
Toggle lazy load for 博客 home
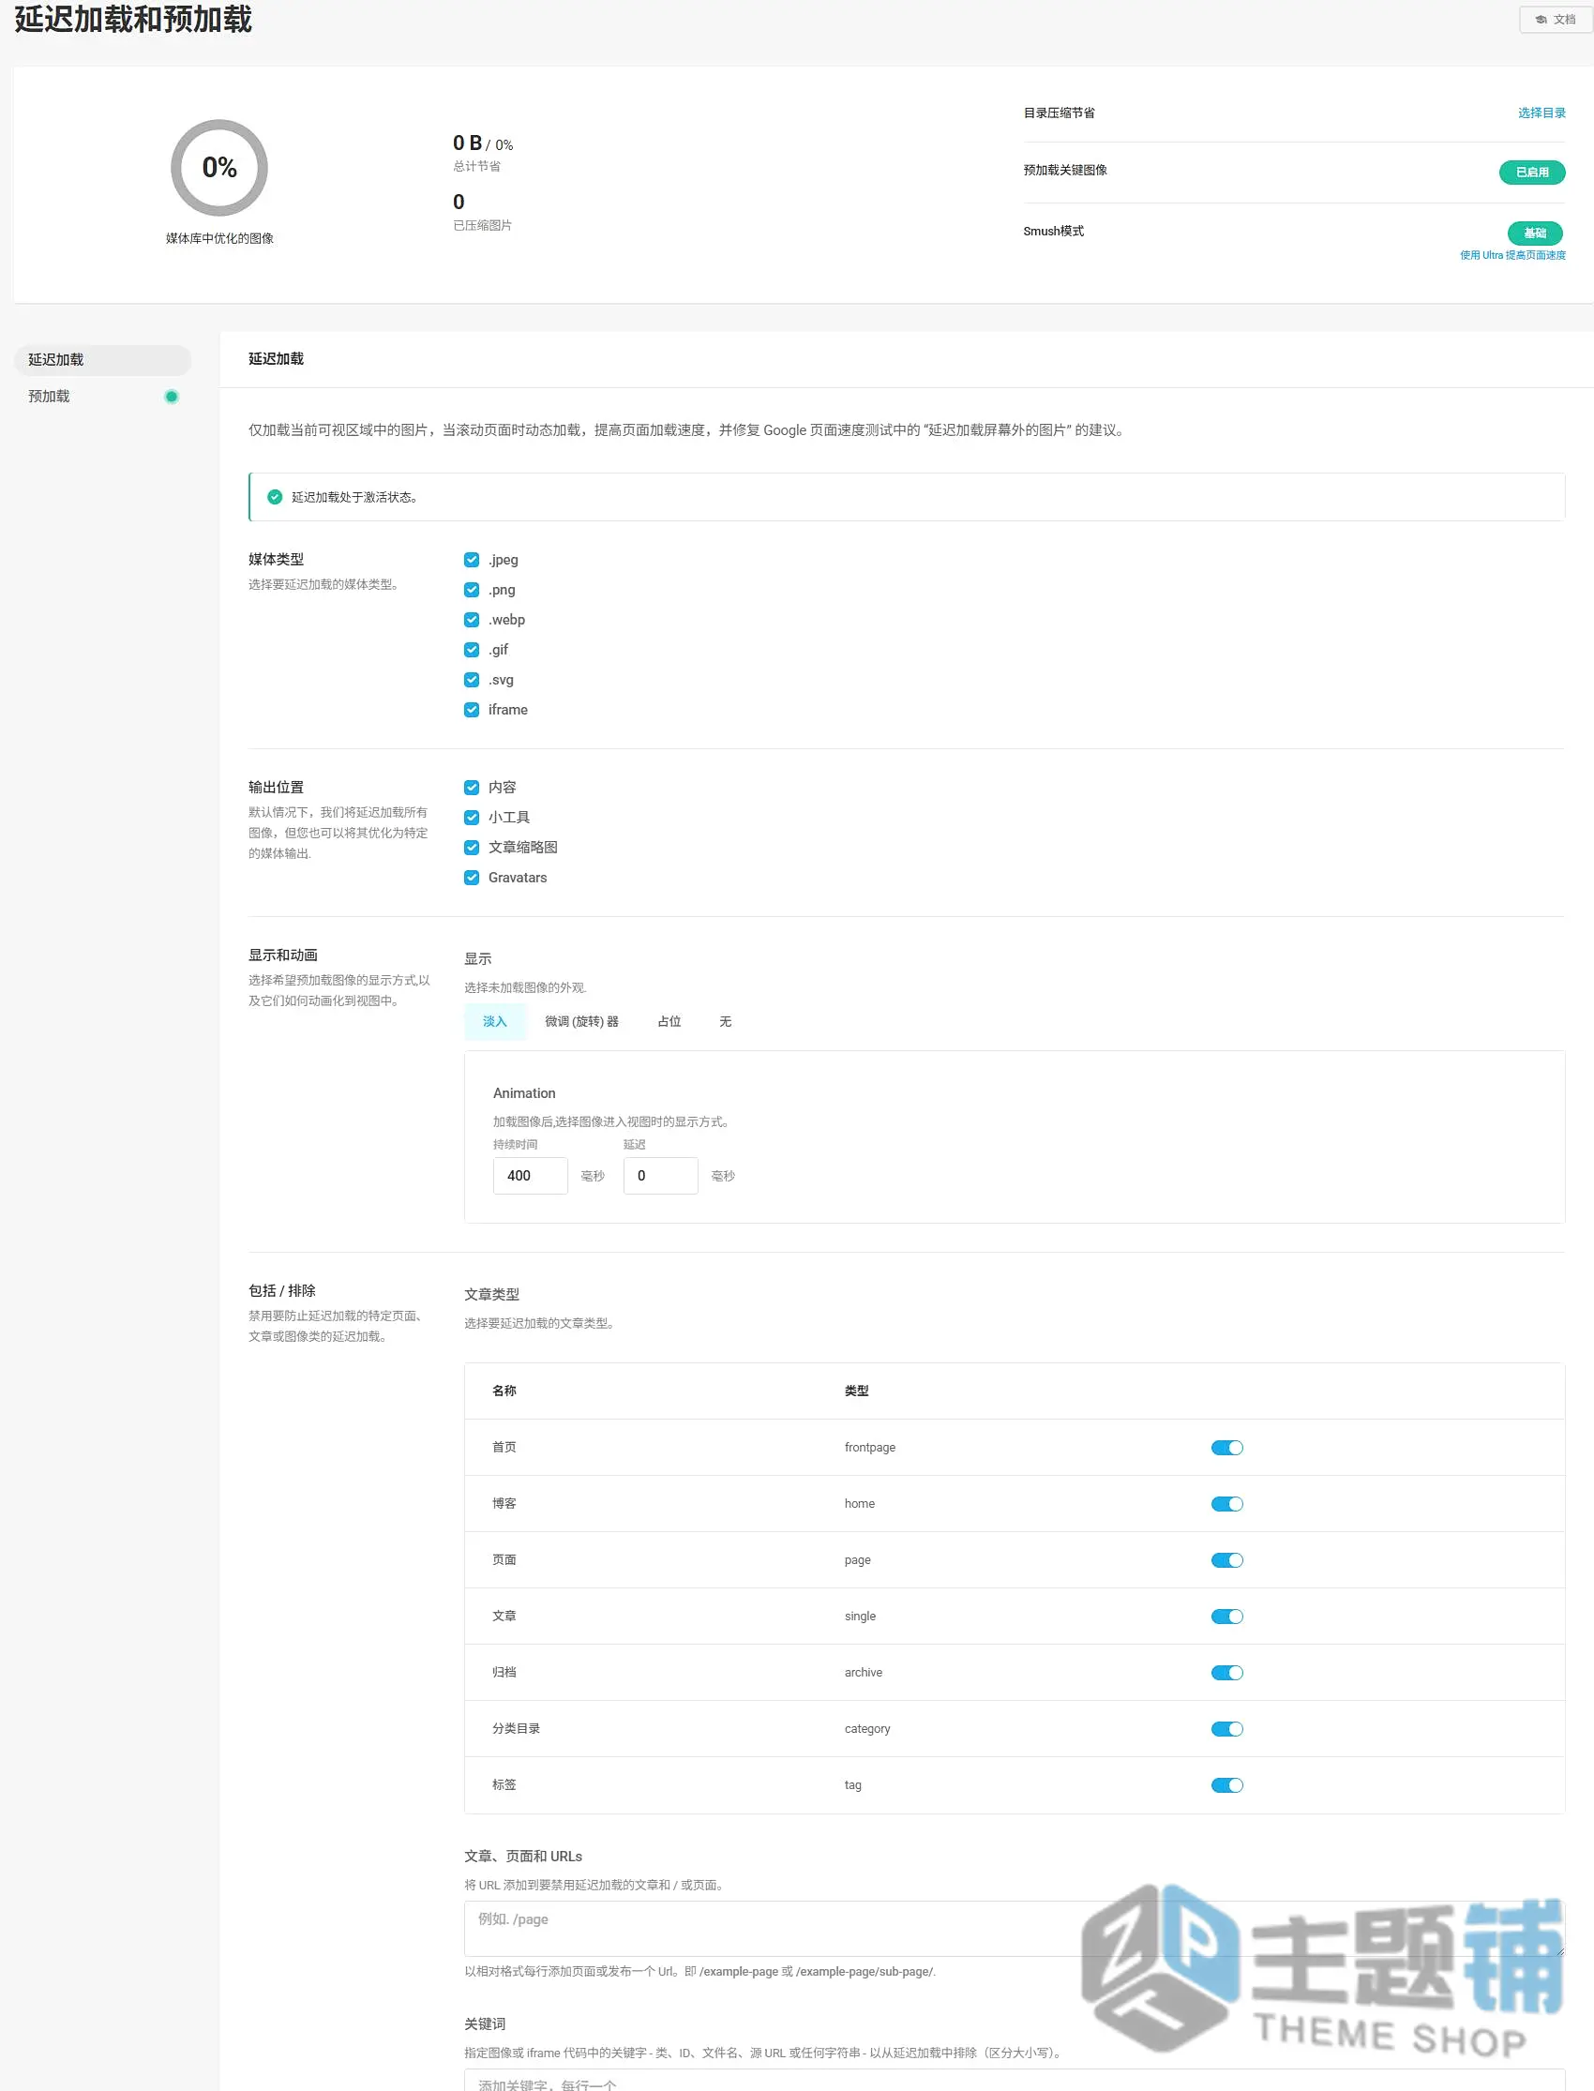pyautogui.click(x=1226, y=1504)
